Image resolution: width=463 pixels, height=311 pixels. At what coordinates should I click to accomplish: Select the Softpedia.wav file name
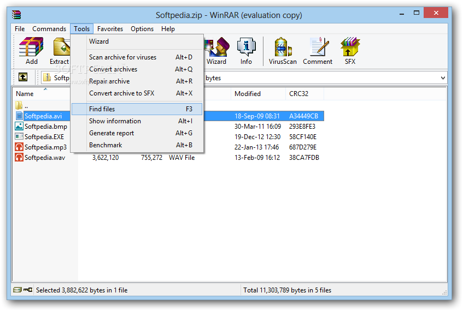pos(45,158)
